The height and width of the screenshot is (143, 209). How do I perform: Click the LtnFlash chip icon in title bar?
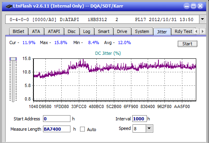coord(9,6)
